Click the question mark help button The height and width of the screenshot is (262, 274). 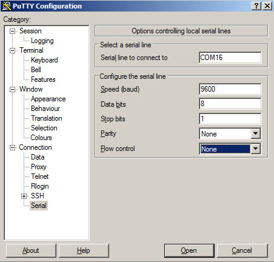point(256,6)
